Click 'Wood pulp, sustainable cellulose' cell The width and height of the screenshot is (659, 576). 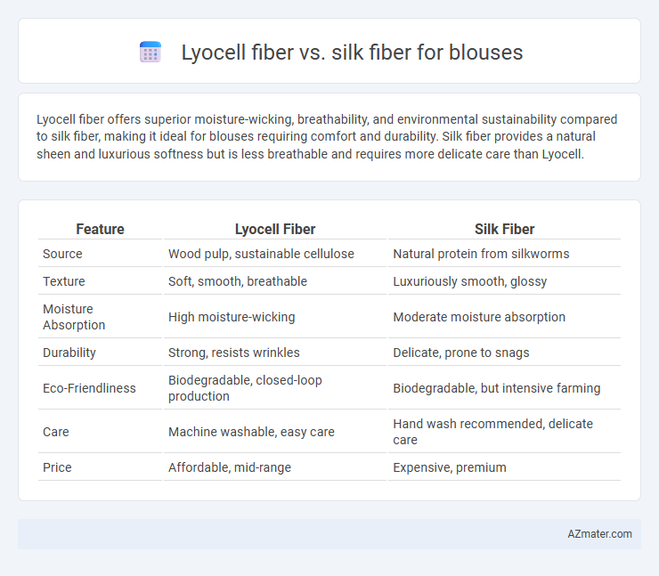[261, 254]
